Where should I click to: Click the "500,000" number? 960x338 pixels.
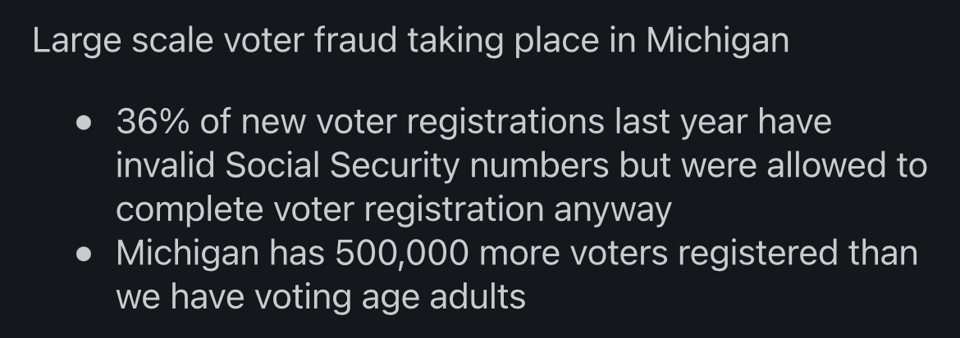401,253
